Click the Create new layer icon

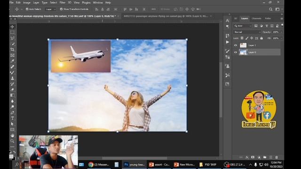[x=271, y=157]
